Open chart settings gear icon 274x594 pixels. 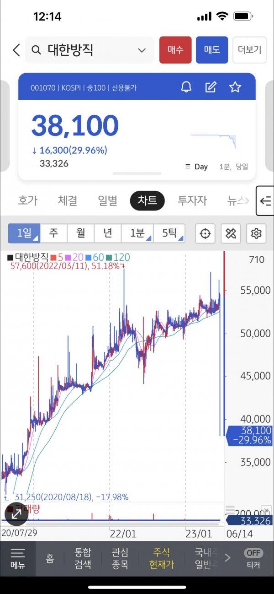(256, 234)
